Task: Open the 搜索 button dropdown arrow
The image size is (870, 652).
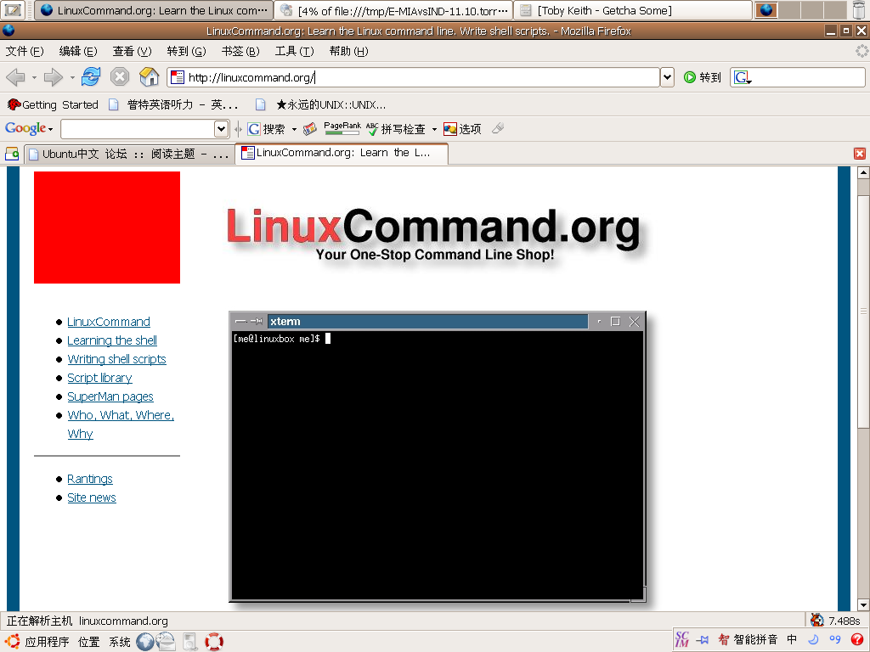Action: pyautogui.click(x=294, y=130)
